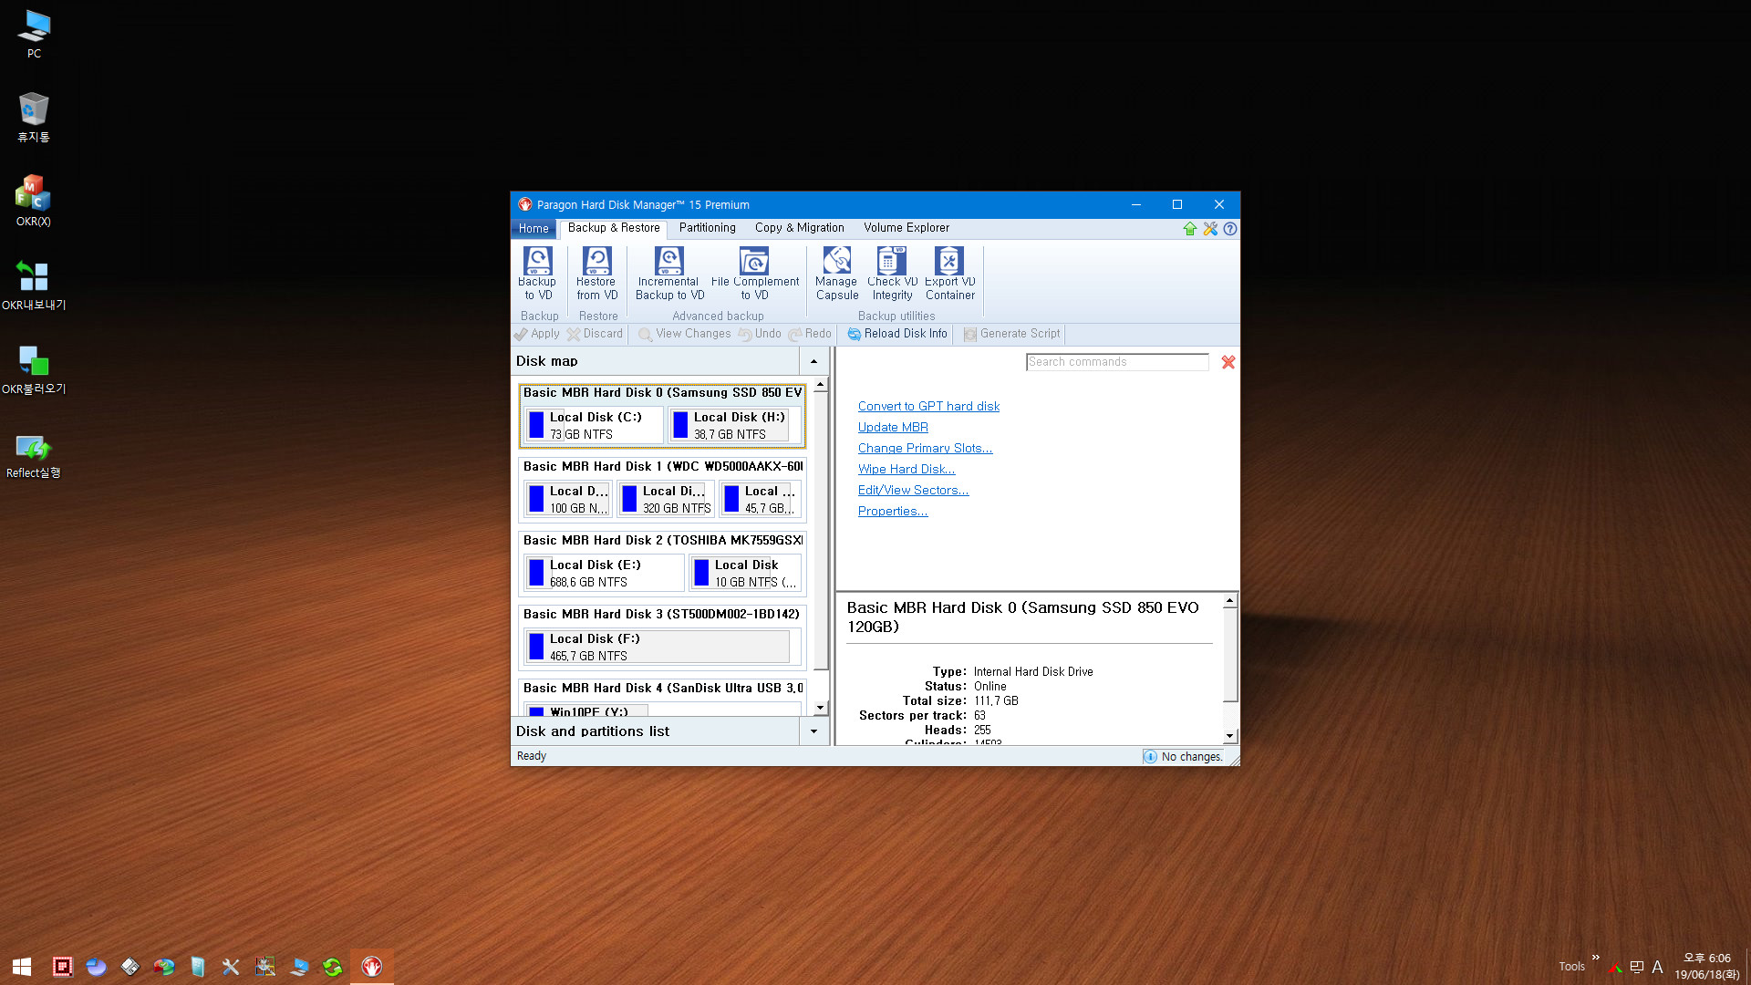1751x985 pixels.
Task: Select the Partitioning tab
Action: 706,227
